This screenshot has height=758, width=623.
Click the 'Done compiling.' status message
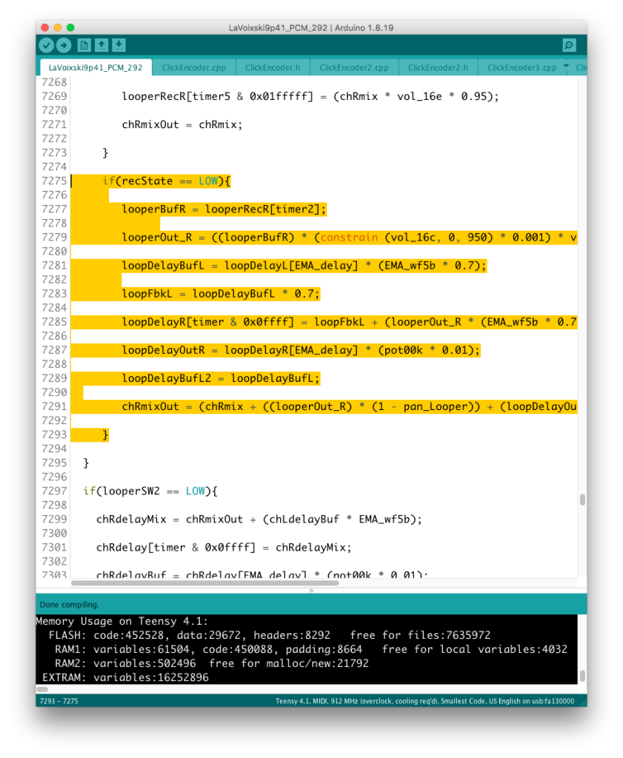tap(69, 604)
